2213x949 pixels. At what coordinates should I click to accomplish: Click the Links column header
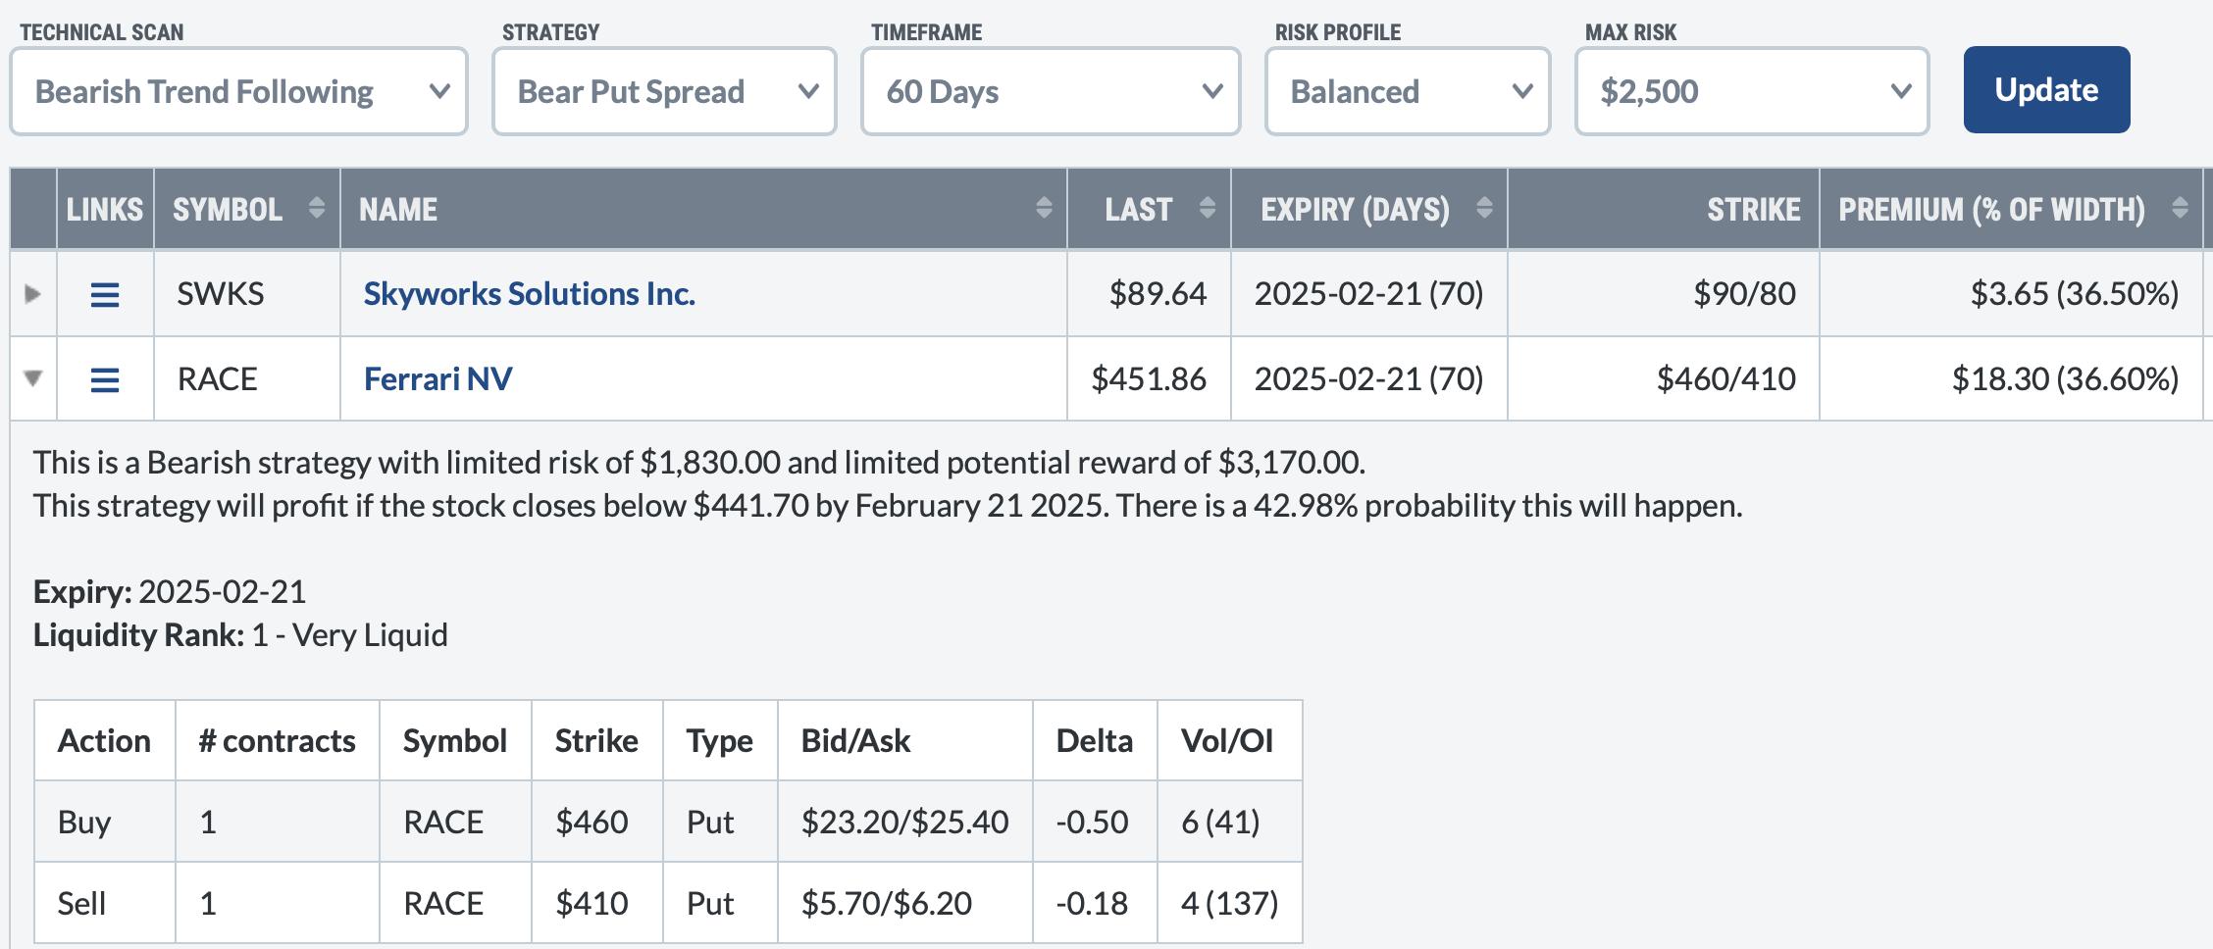pos(105,209)
